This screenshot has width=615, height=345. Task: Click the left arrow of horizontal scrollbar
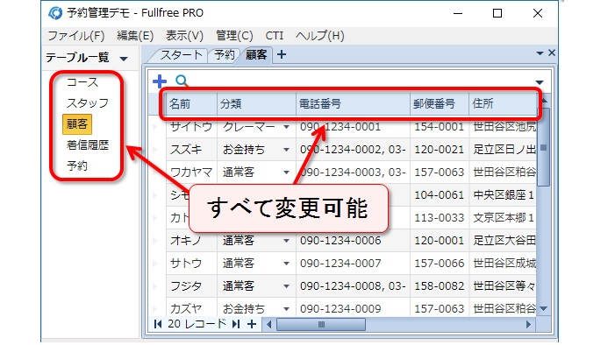[268, 324]
